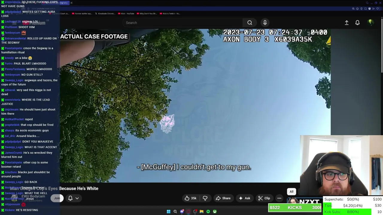The width and height of the screenshot is (383, 215).
Task: Click the smiley icon in address bar
Action: click(x=357, y=9)
